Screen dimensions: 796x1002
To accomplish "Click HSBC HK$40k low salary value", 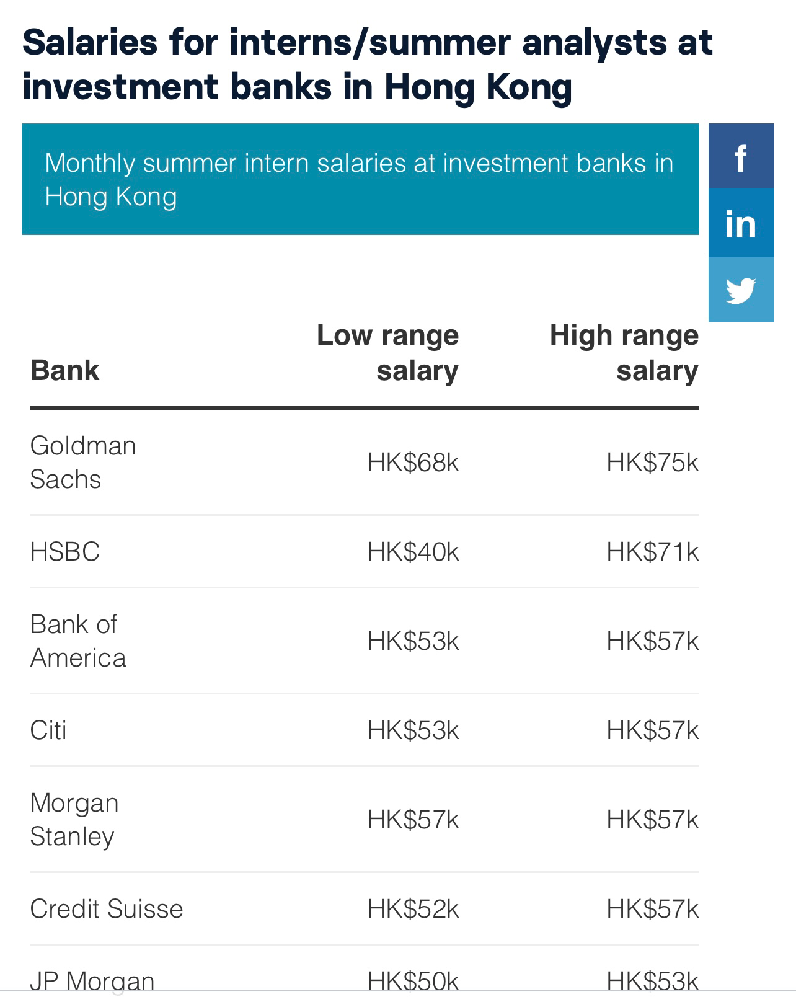I will coord(413,552).
